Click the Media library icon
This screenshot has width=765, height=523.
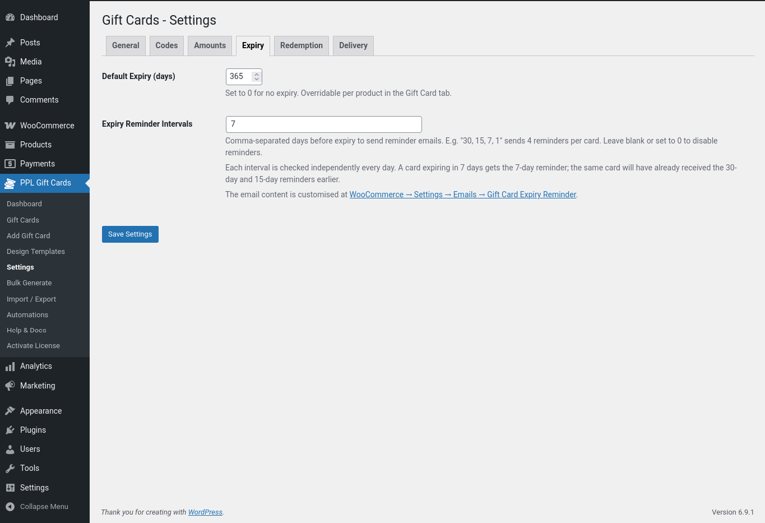point(10,62)
